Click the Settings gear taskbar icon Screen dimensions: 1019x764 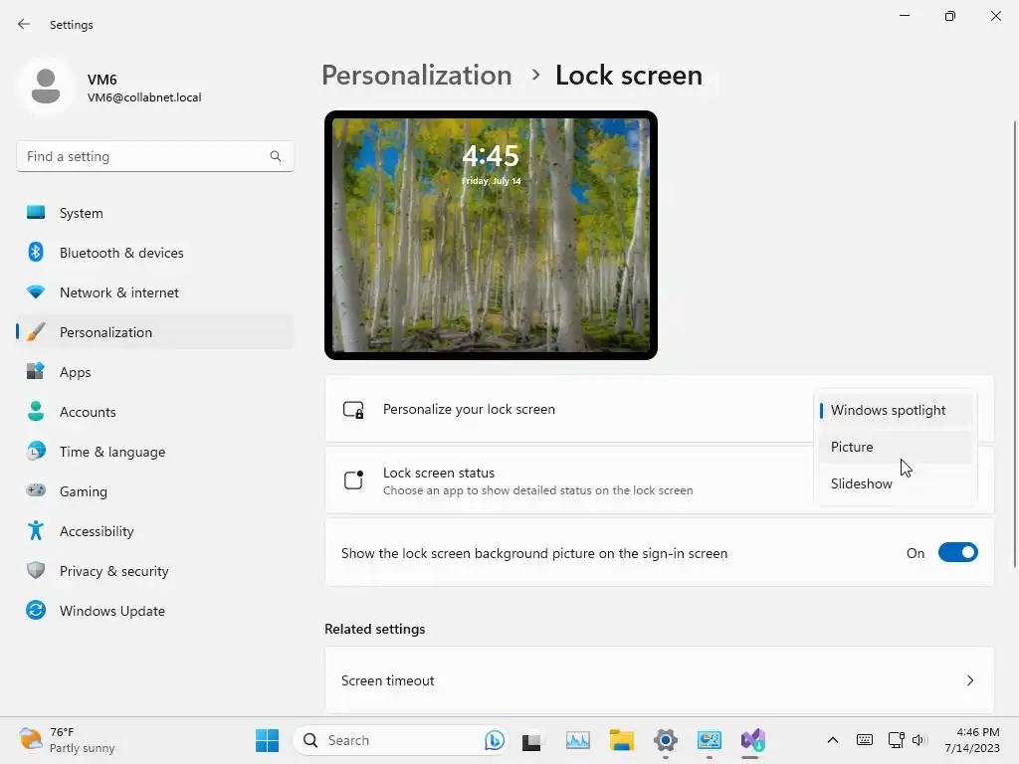click(x=666, y=740)
